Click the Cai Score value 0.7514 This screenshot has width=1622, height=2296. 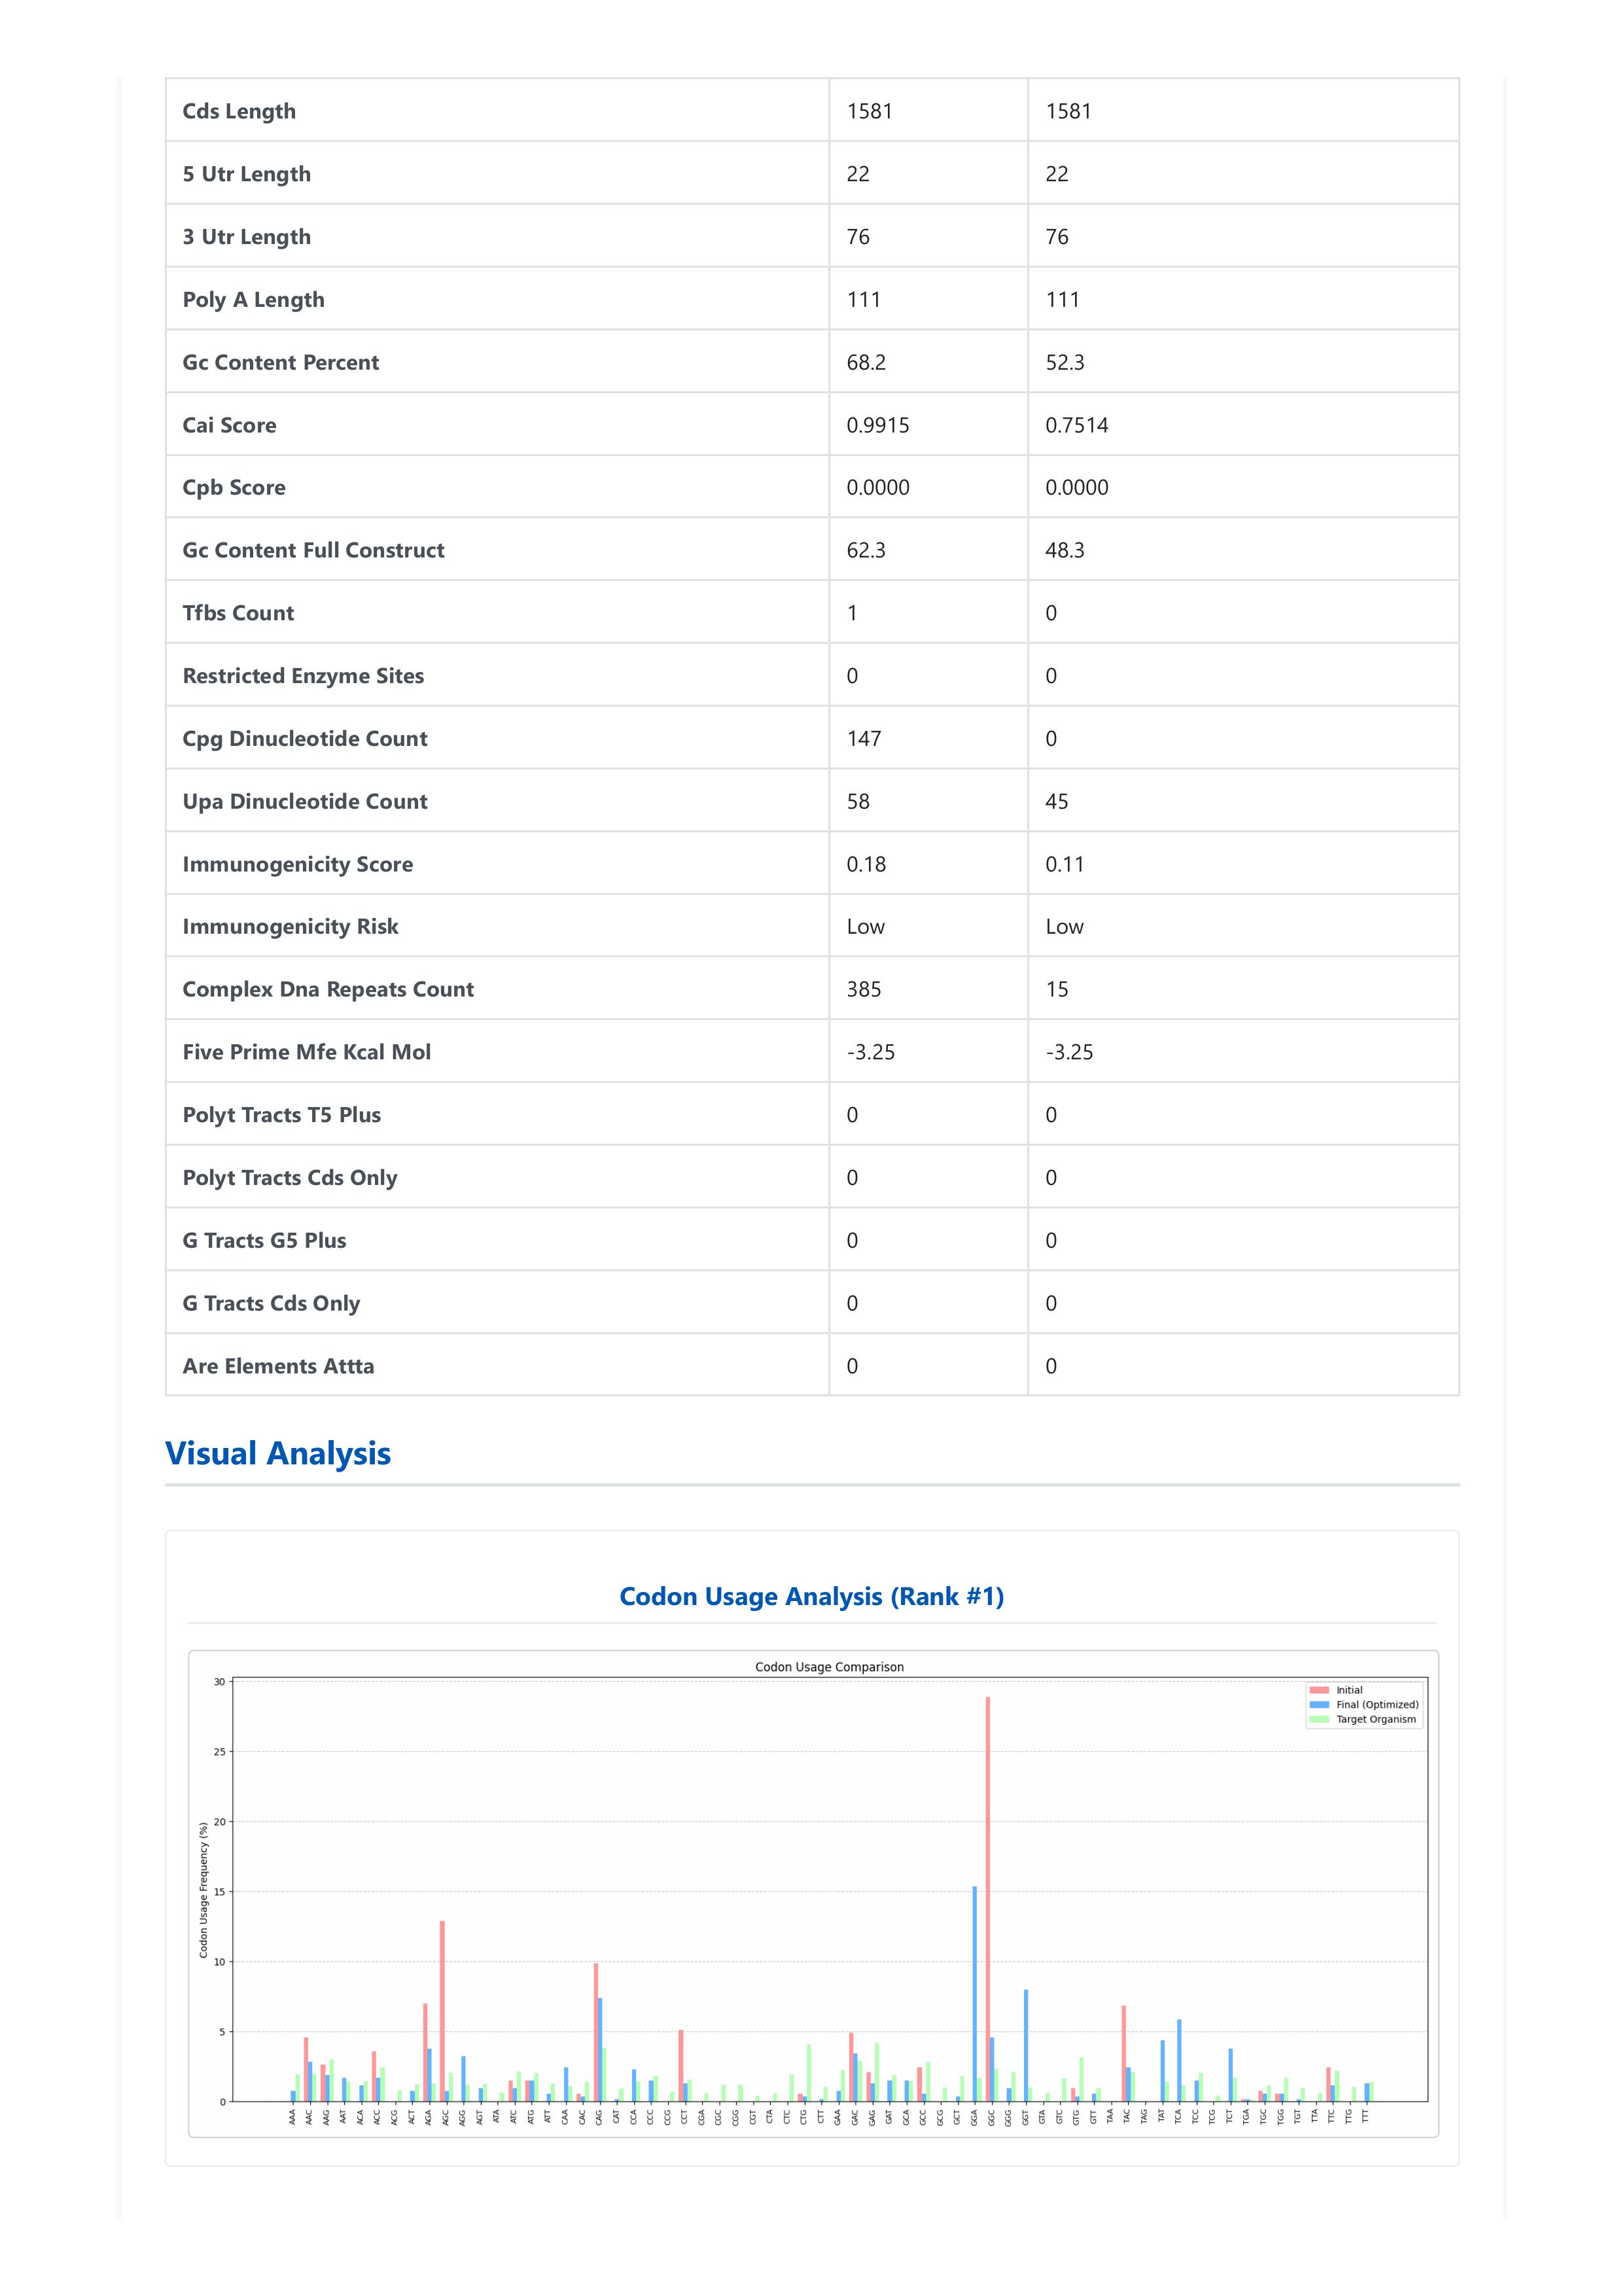(1076, 425)
